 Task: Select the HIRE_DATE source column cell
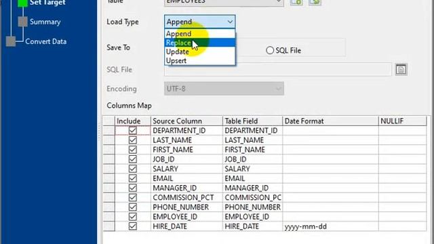click(186, 226)
